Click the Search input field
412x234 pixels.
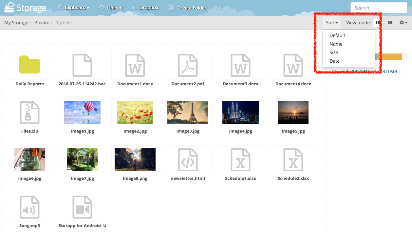(378, 8)
